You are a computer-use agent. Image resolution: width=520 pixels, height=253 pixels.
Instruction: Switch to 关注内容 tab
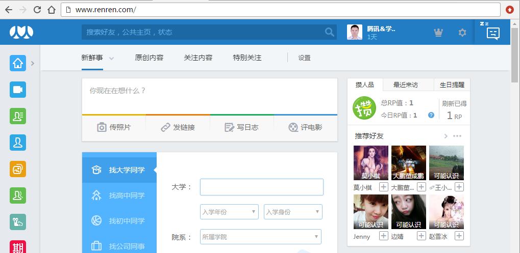click(198, 58)
